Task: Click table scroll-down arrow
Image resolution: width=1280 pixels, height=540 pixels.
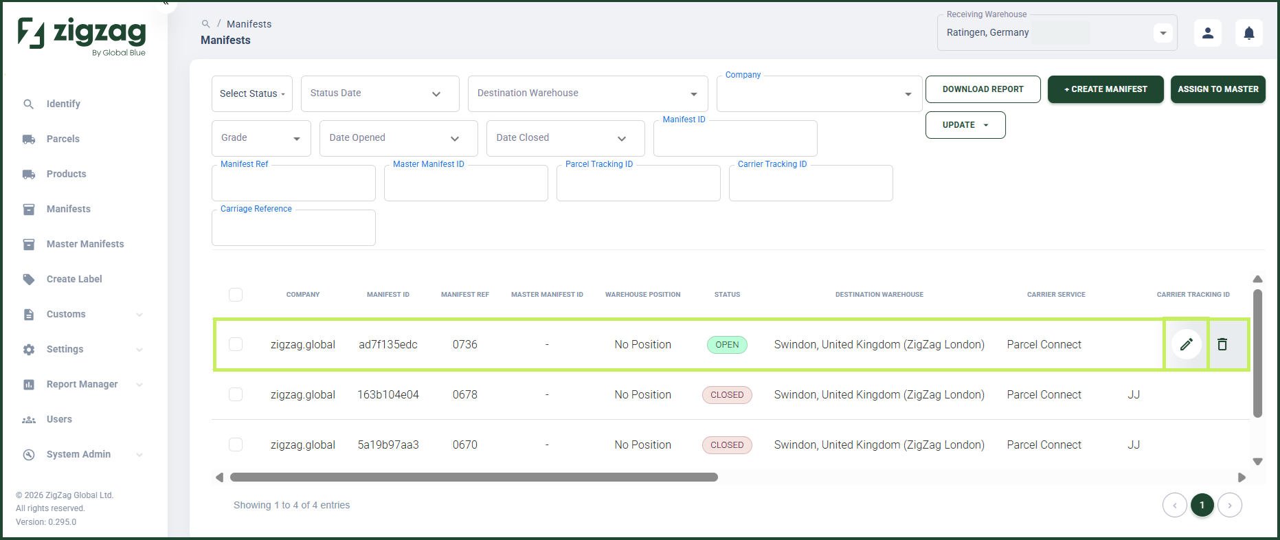Action: click(1257, 462)
